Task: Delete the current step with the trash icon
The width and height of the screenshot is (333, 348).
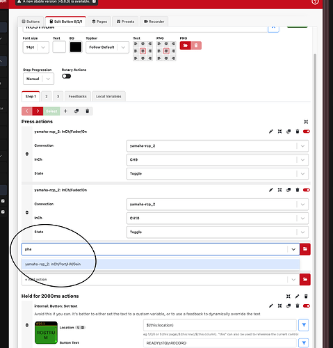Action: click(88, 111)
